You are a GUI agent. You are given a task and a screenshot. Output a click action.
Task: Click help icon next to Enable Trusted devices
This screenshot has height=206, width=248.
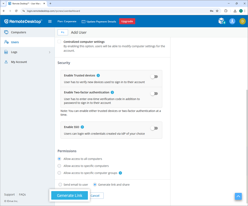tap(98, 76)
